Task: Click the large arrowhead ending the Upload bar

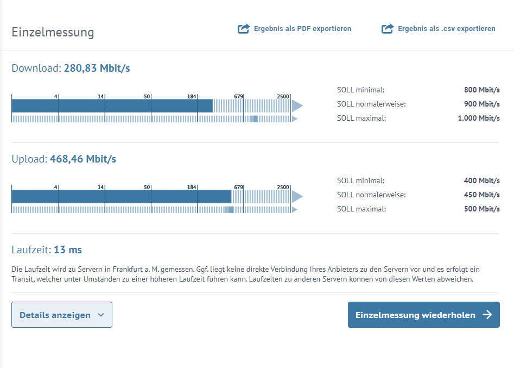Action: [297, 196]
